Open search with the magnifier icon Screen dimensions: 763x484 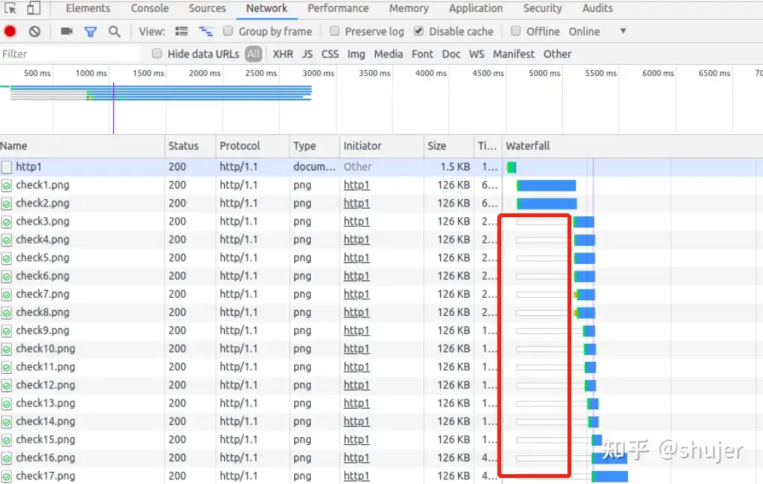point(114,32)
